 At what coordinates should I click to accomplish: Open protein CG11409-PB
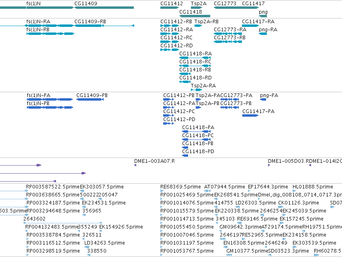coord(90,99)
